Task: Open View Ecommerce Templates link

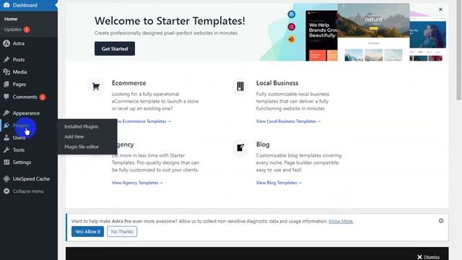Action: (x=144, y=121)
